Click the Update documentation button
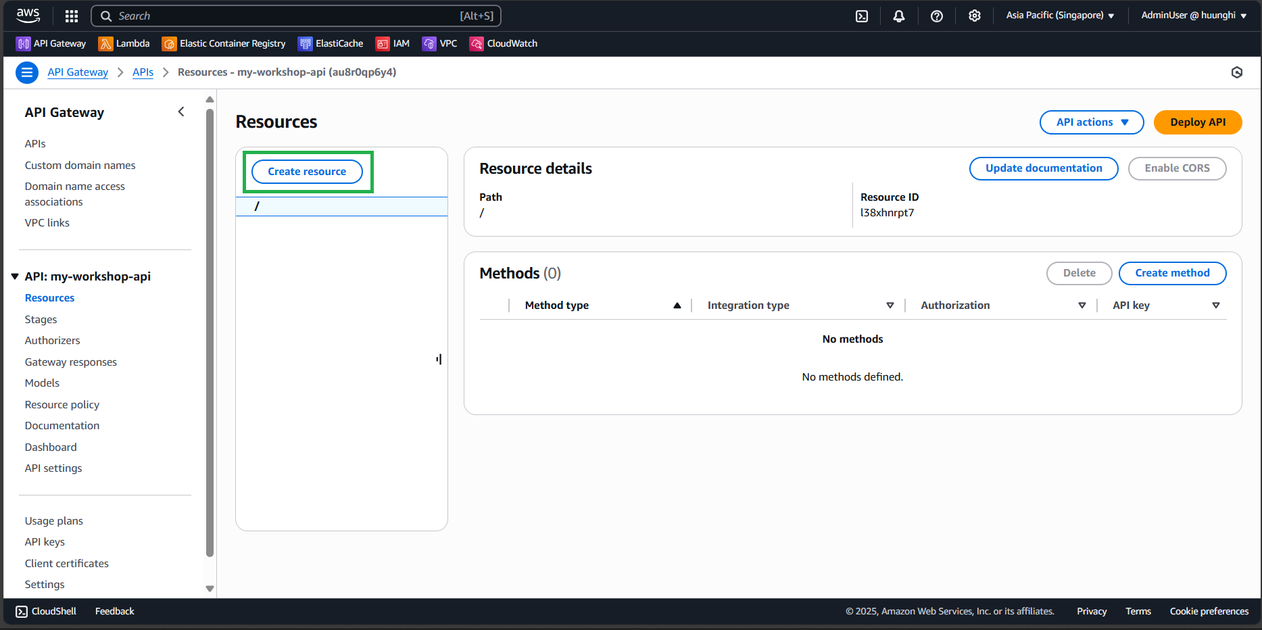This screenshot has height=630, width=1262. [x=1044, y=168]
